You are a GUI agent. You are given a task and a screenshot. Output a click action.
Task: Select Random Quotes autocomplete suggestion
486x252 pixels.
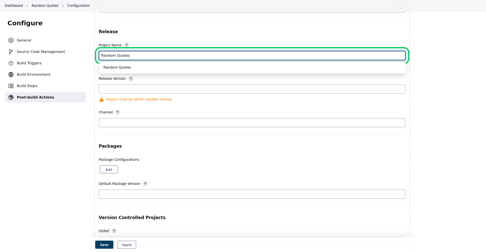pos(252,67)
